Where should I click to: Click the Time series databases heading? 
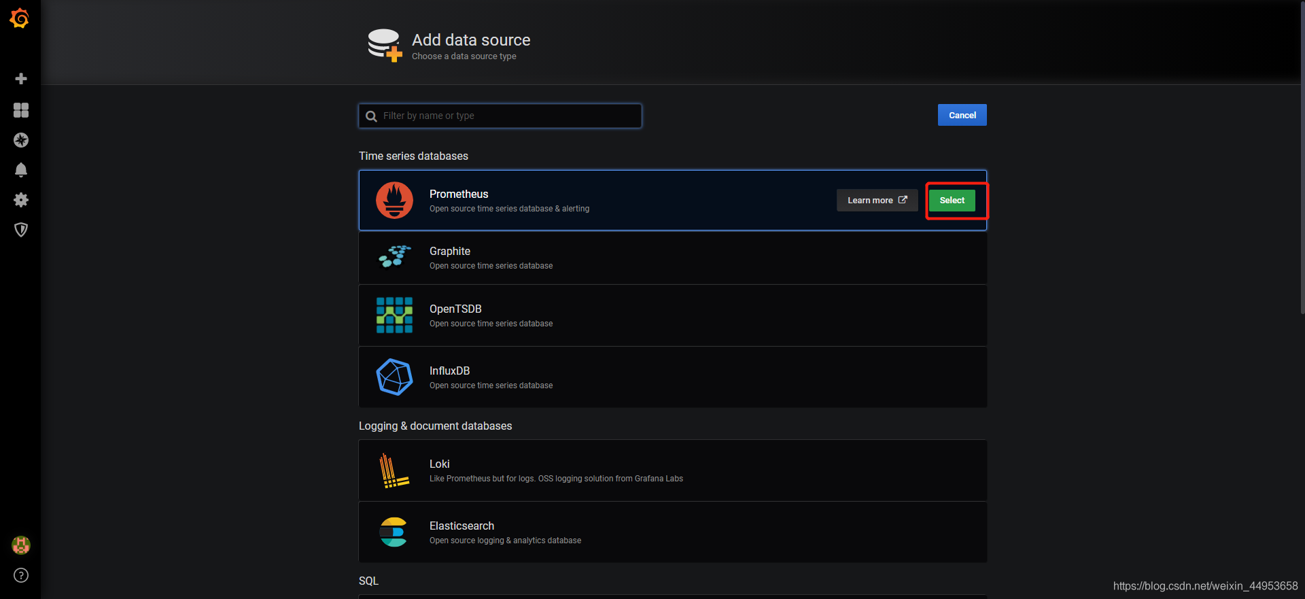(x=413, y=156)
